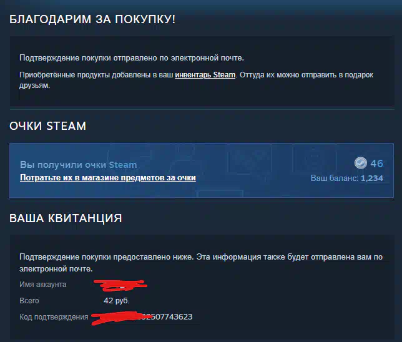Open the "инвентарь Steam" link
The image size is (402, 342).
point(205,75)
